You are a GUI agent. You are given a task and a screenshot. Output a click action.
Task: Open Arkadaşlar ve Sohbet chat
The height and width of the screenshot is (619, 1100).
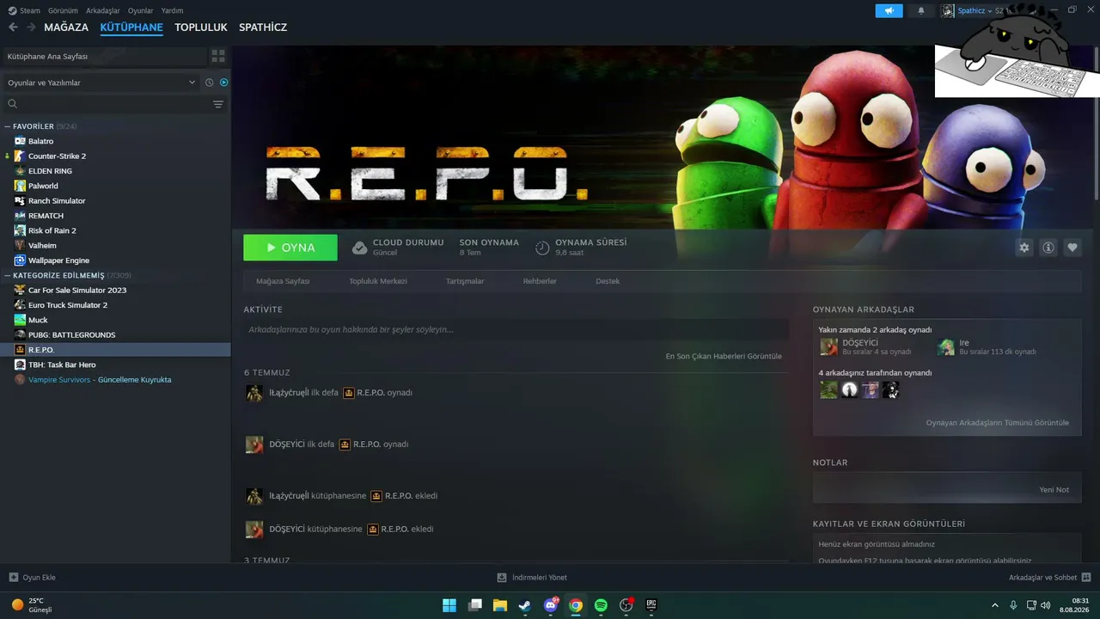1049,578
